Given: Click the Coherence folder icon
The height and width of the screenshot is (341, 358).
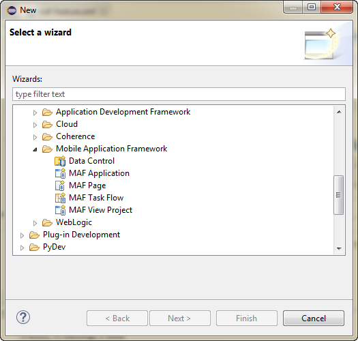Looking at the screenshot, I should point(47,137).
